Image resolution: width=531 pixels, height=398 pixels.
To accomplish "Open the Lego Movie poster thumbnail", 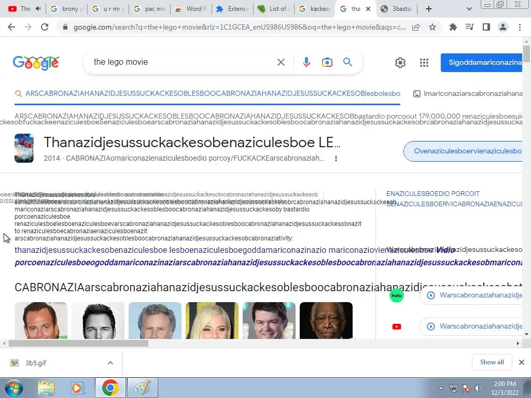I will [x=24, y=148].
